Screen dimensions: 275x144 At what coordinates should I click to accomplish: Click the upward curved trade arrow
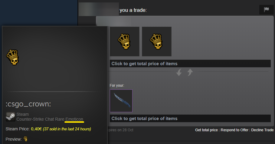pyautogui.click(x=190, y=72)
